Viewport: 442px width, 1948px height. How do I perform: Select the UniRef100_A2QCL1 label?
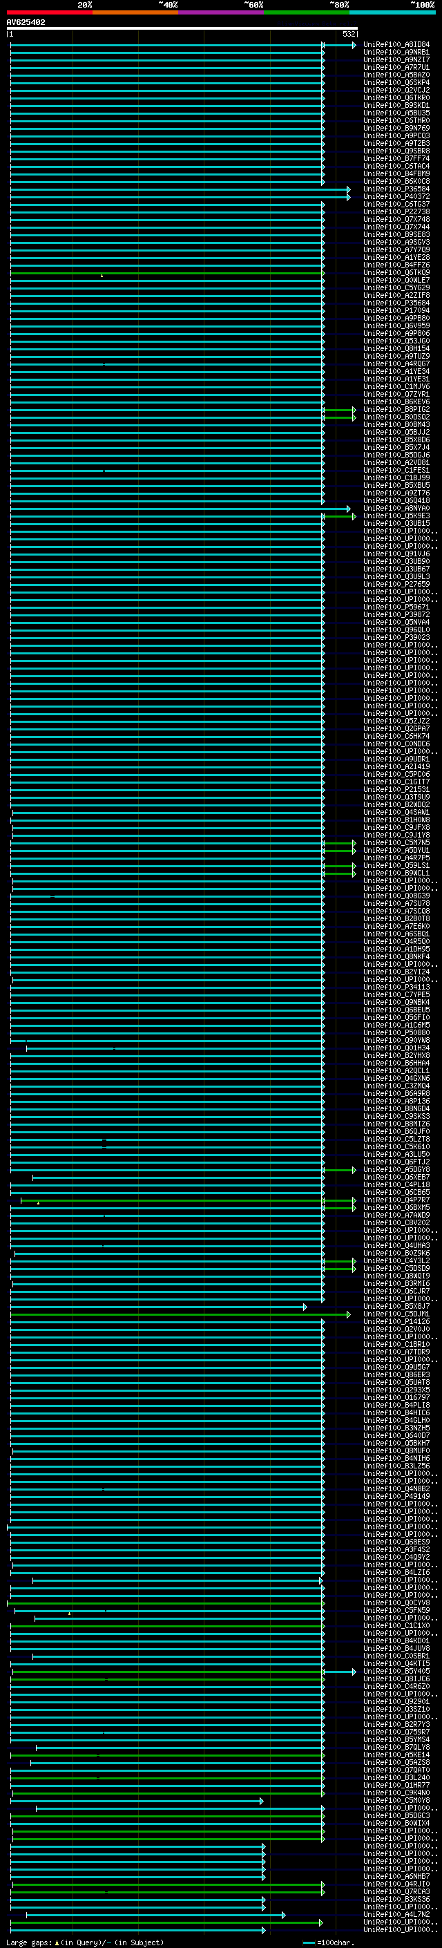(396, 1070)
